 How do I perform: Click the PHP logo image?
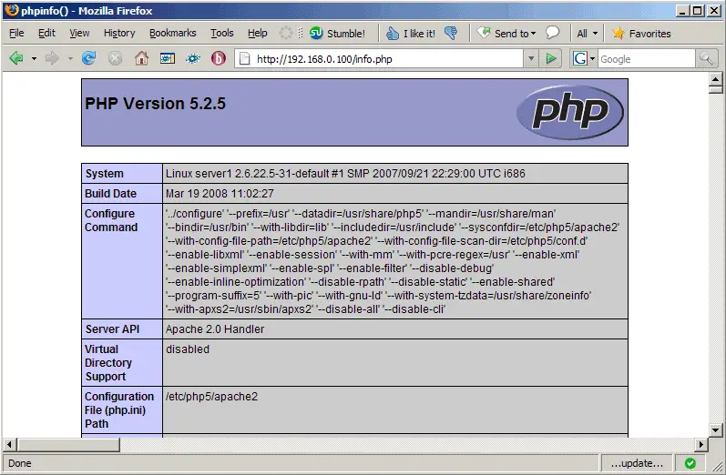point(570,112)
